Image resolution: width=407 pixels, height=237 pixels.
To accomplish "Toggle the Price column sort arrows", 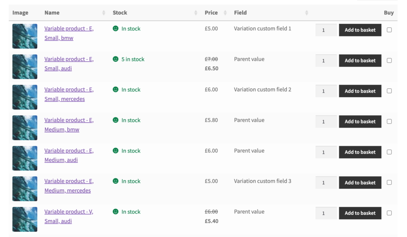I will pos(225,12).
